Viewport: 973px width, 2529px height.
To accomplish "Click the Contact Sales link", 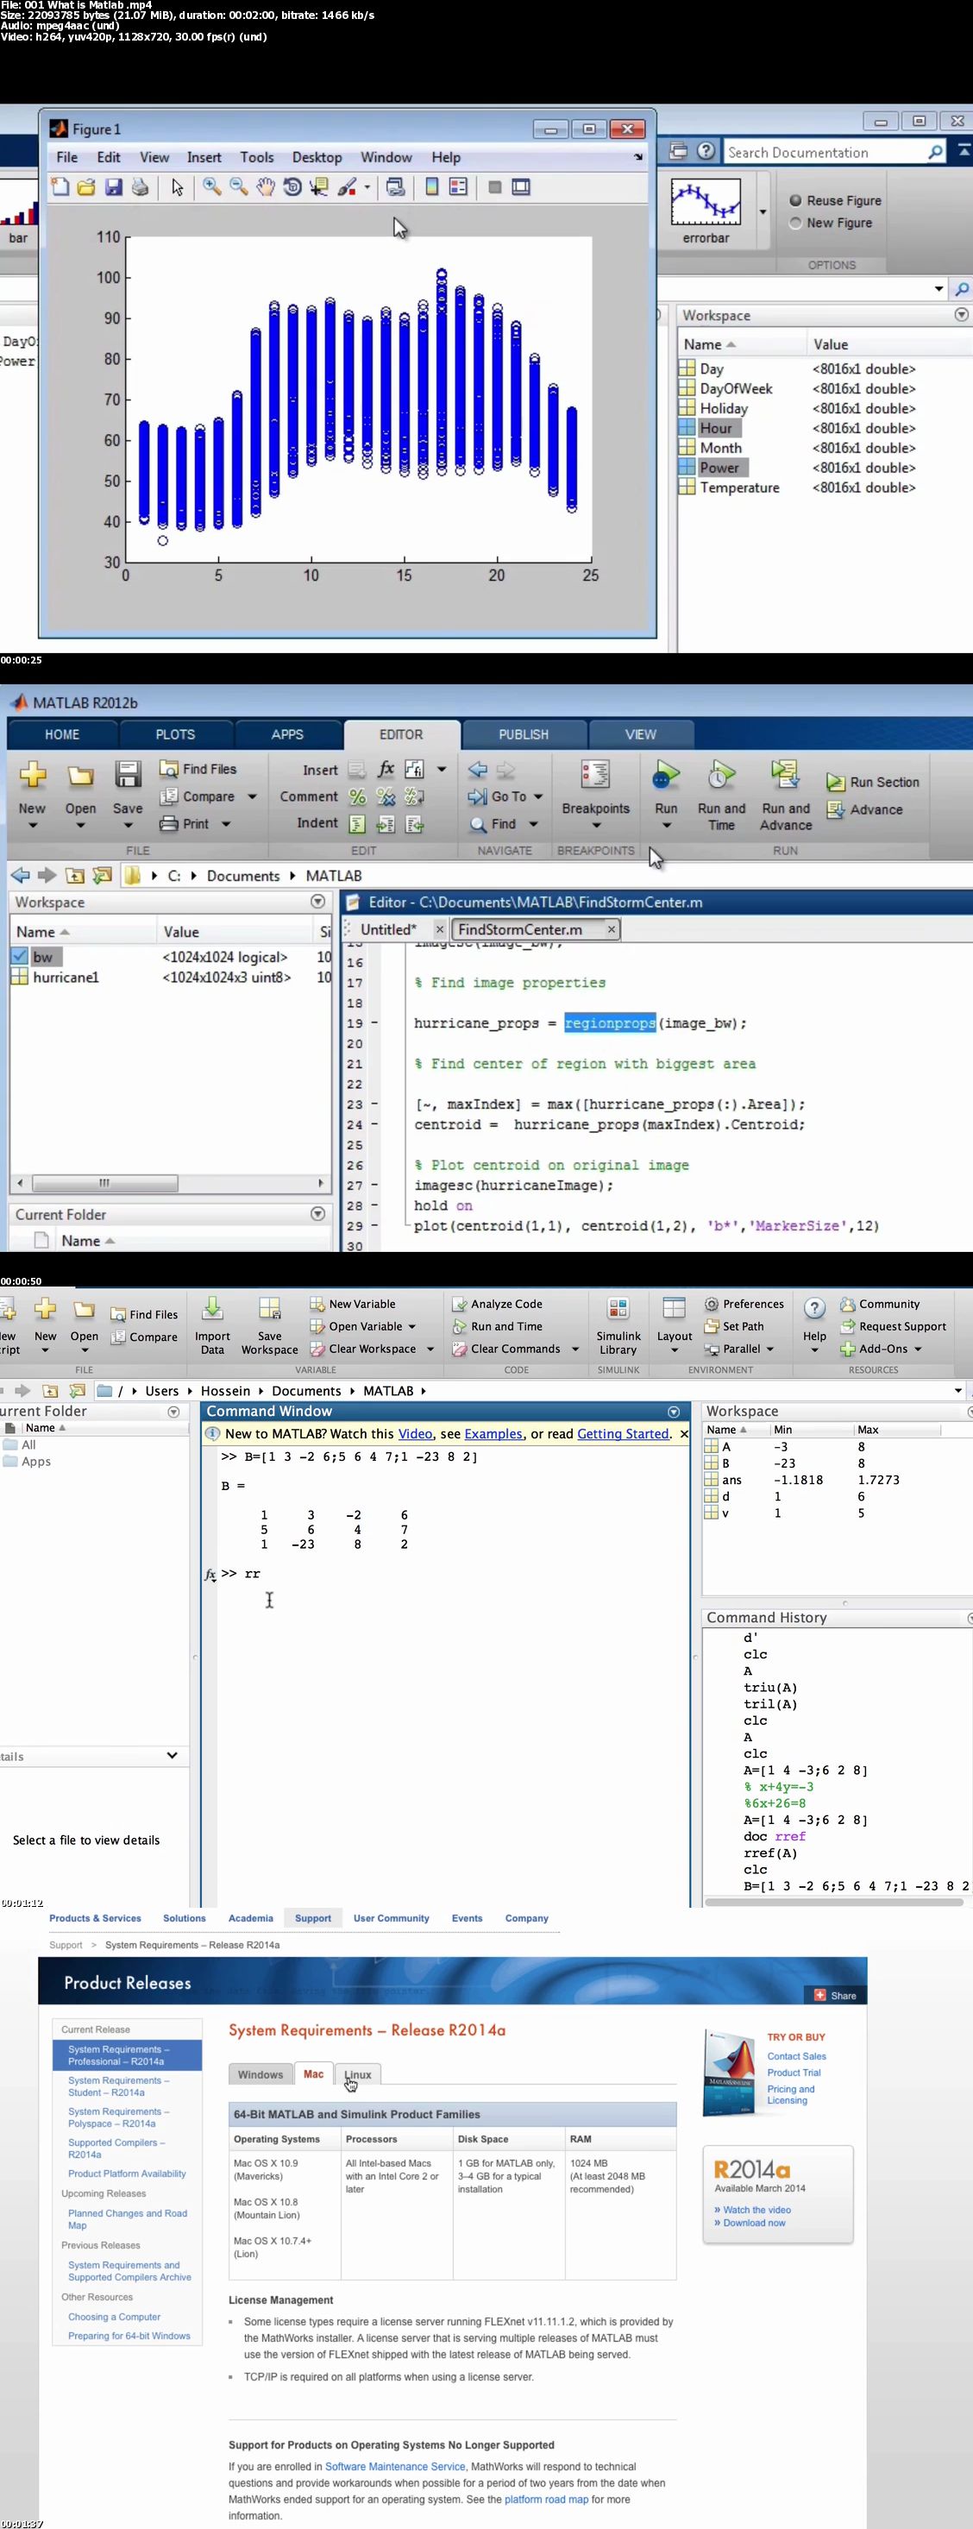I will click(796, 2056).
